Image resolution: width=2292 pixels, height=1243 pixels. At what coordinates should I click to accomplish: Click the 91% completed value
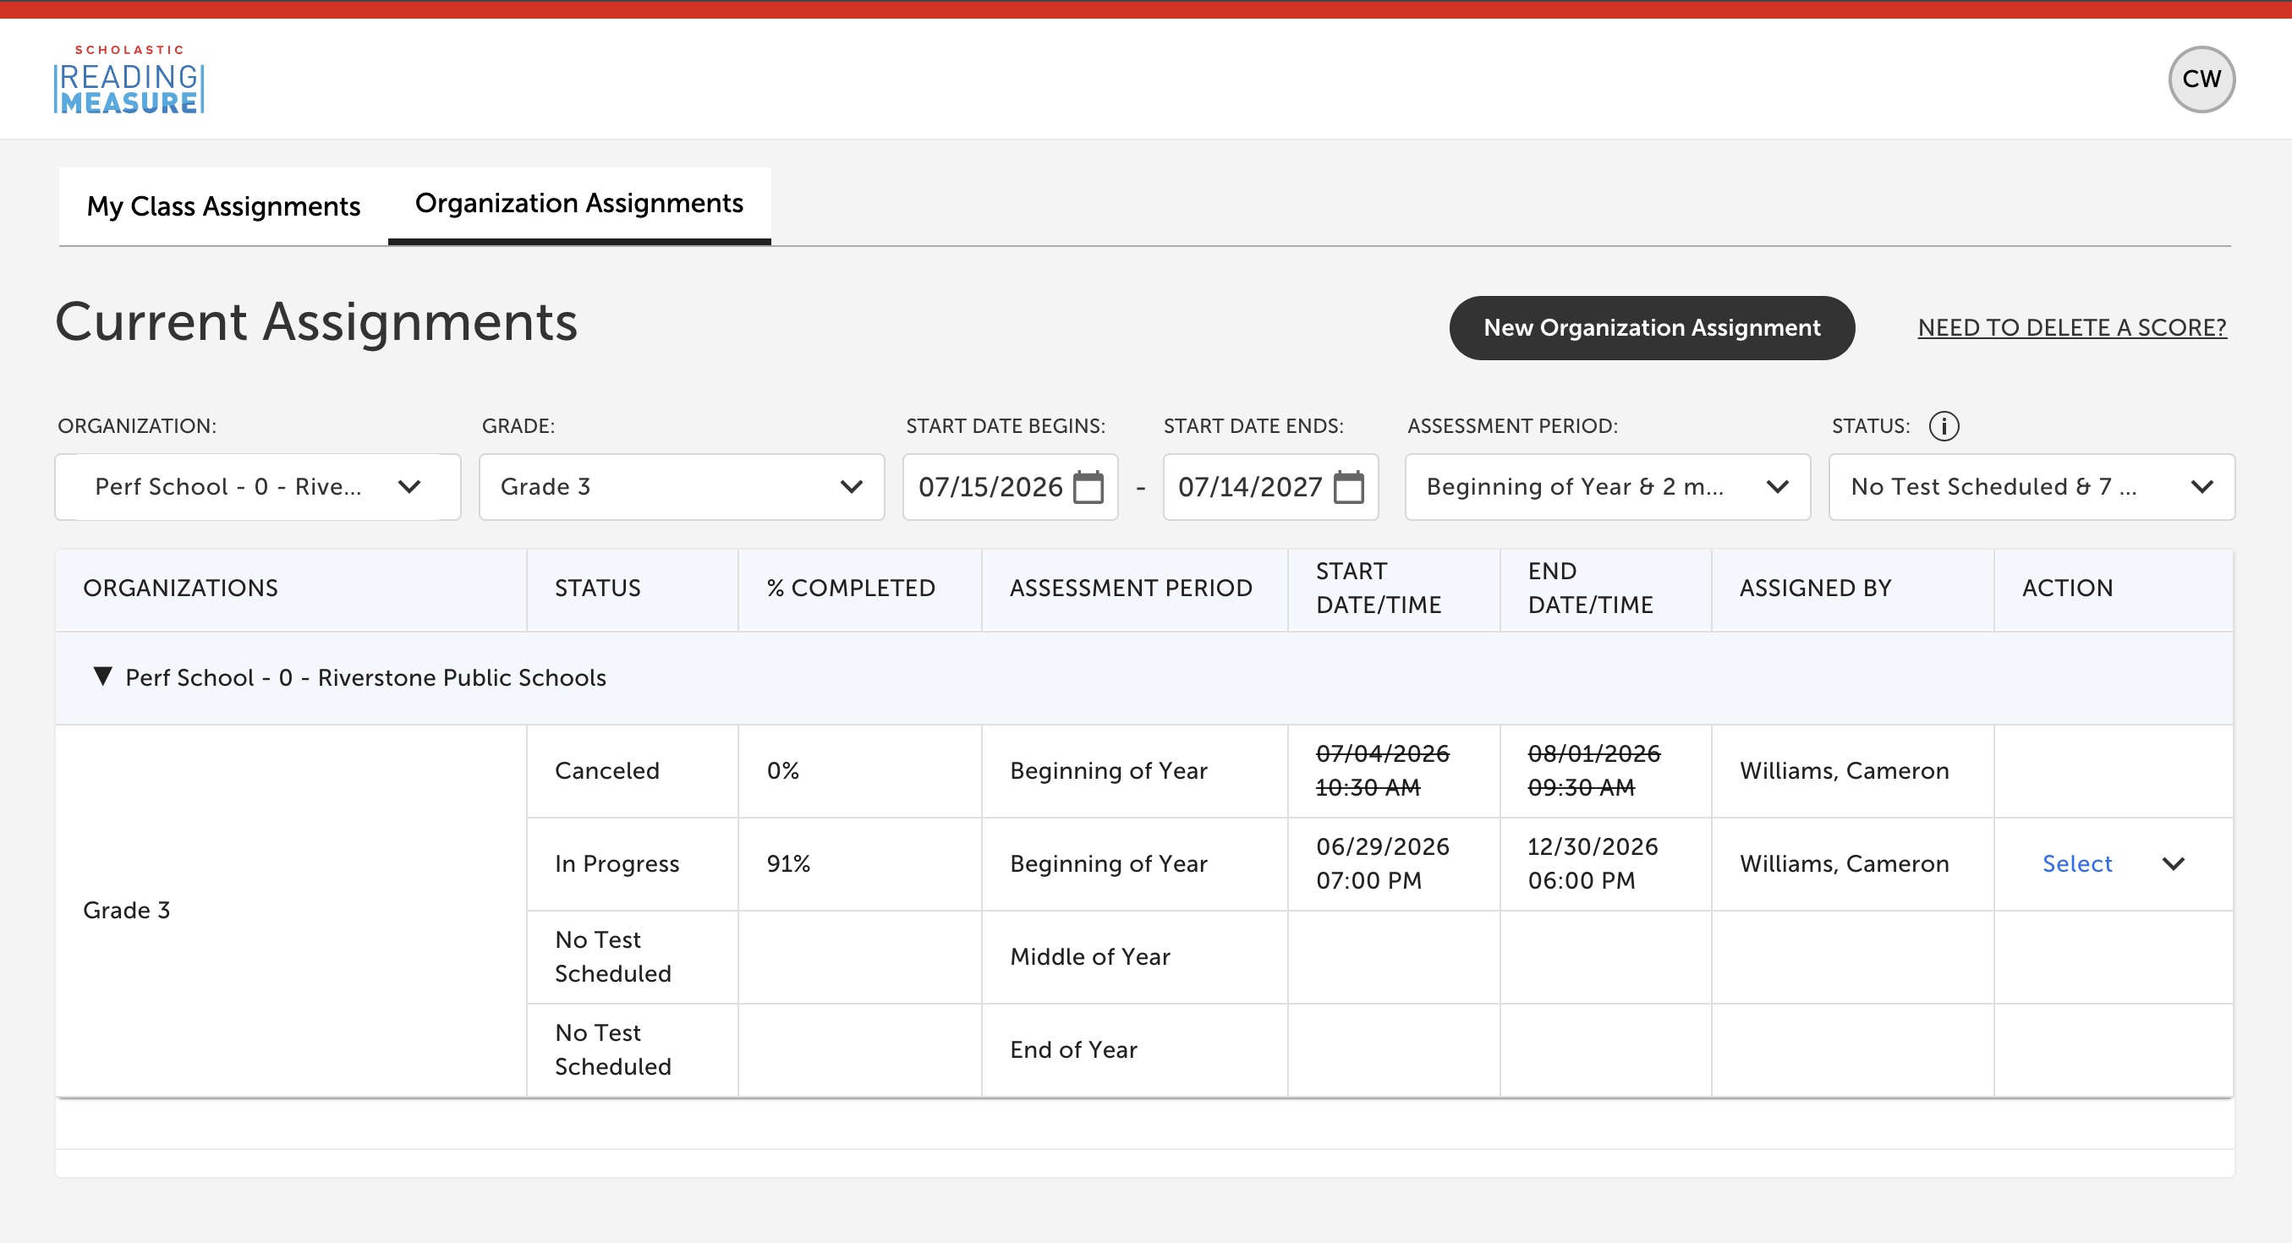(788, 864)
